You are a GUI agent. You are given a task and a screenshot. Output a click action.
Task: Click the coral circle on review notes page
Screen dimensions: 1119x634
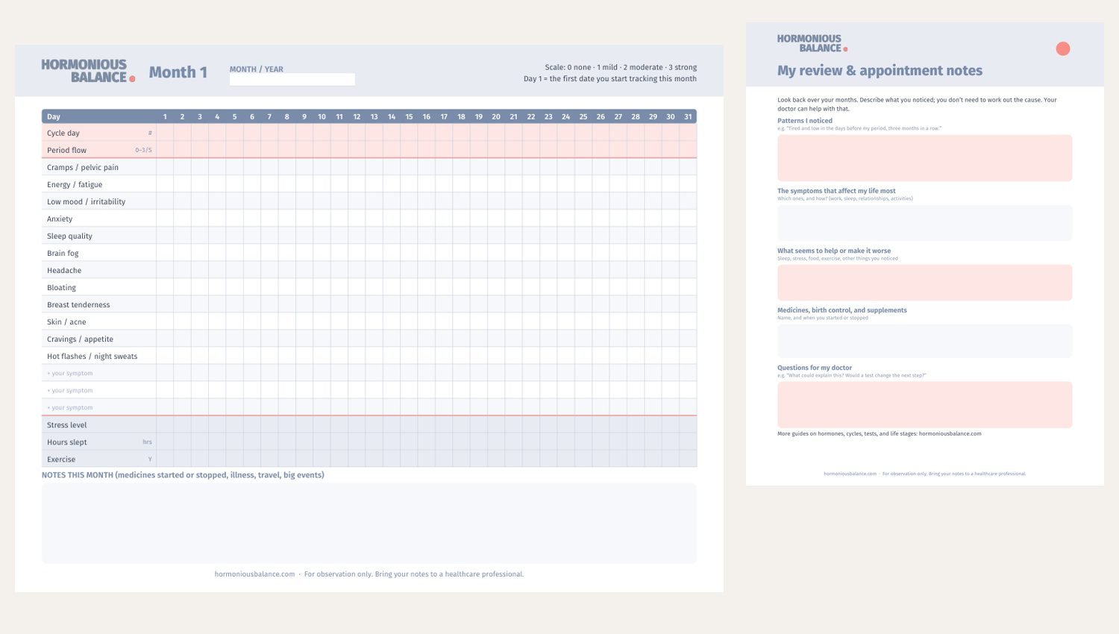click(1063, 48)
